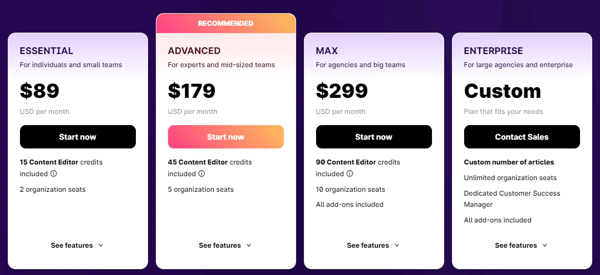Click the info icon beside 15 Content Editor credits
This screenshot has width=600, height=275.
(x=54, y=174)
